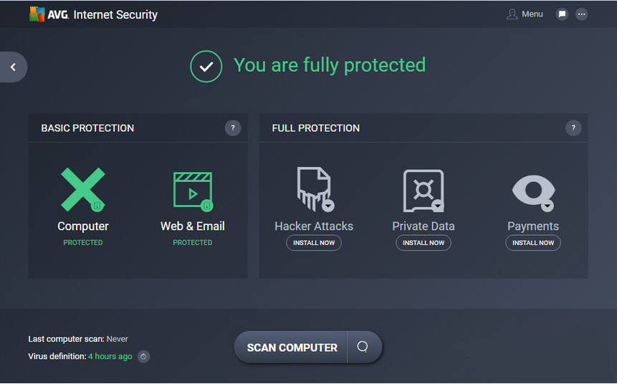Click the AVG logo icon
The height and width of the screenshot is (384, 617).
click(37, 14)
